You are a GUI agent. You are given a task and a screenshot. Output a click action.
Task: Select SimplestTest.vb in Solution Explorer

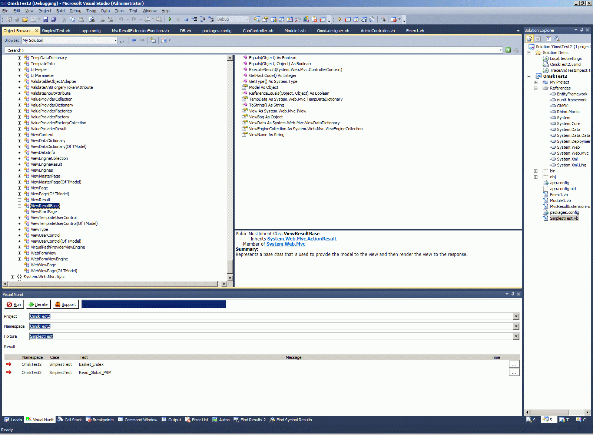(x=564, y=218)
